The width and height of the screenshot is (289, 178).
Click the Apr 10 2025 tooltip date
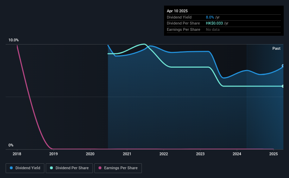177,11
